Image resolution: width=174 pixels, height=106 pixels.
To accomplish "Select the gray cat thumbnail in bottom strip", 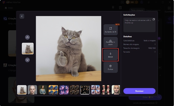I will click(x=22, y=90).
